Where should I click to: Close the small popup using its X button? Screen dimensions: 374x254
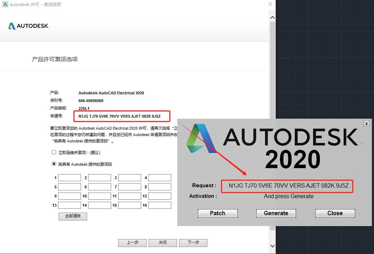367,123
